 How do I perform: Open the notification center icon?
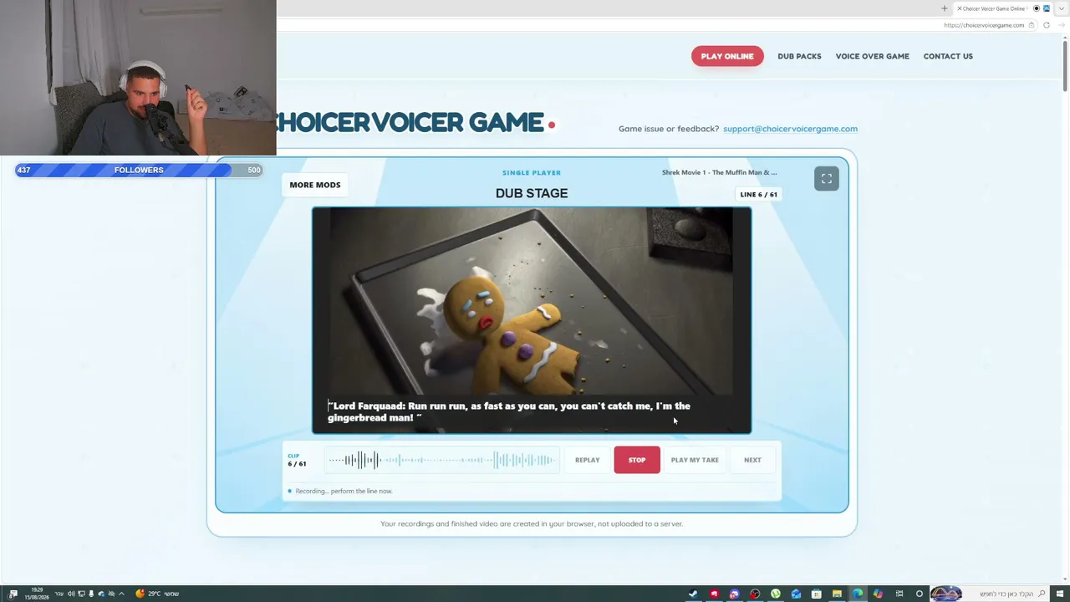13,594
